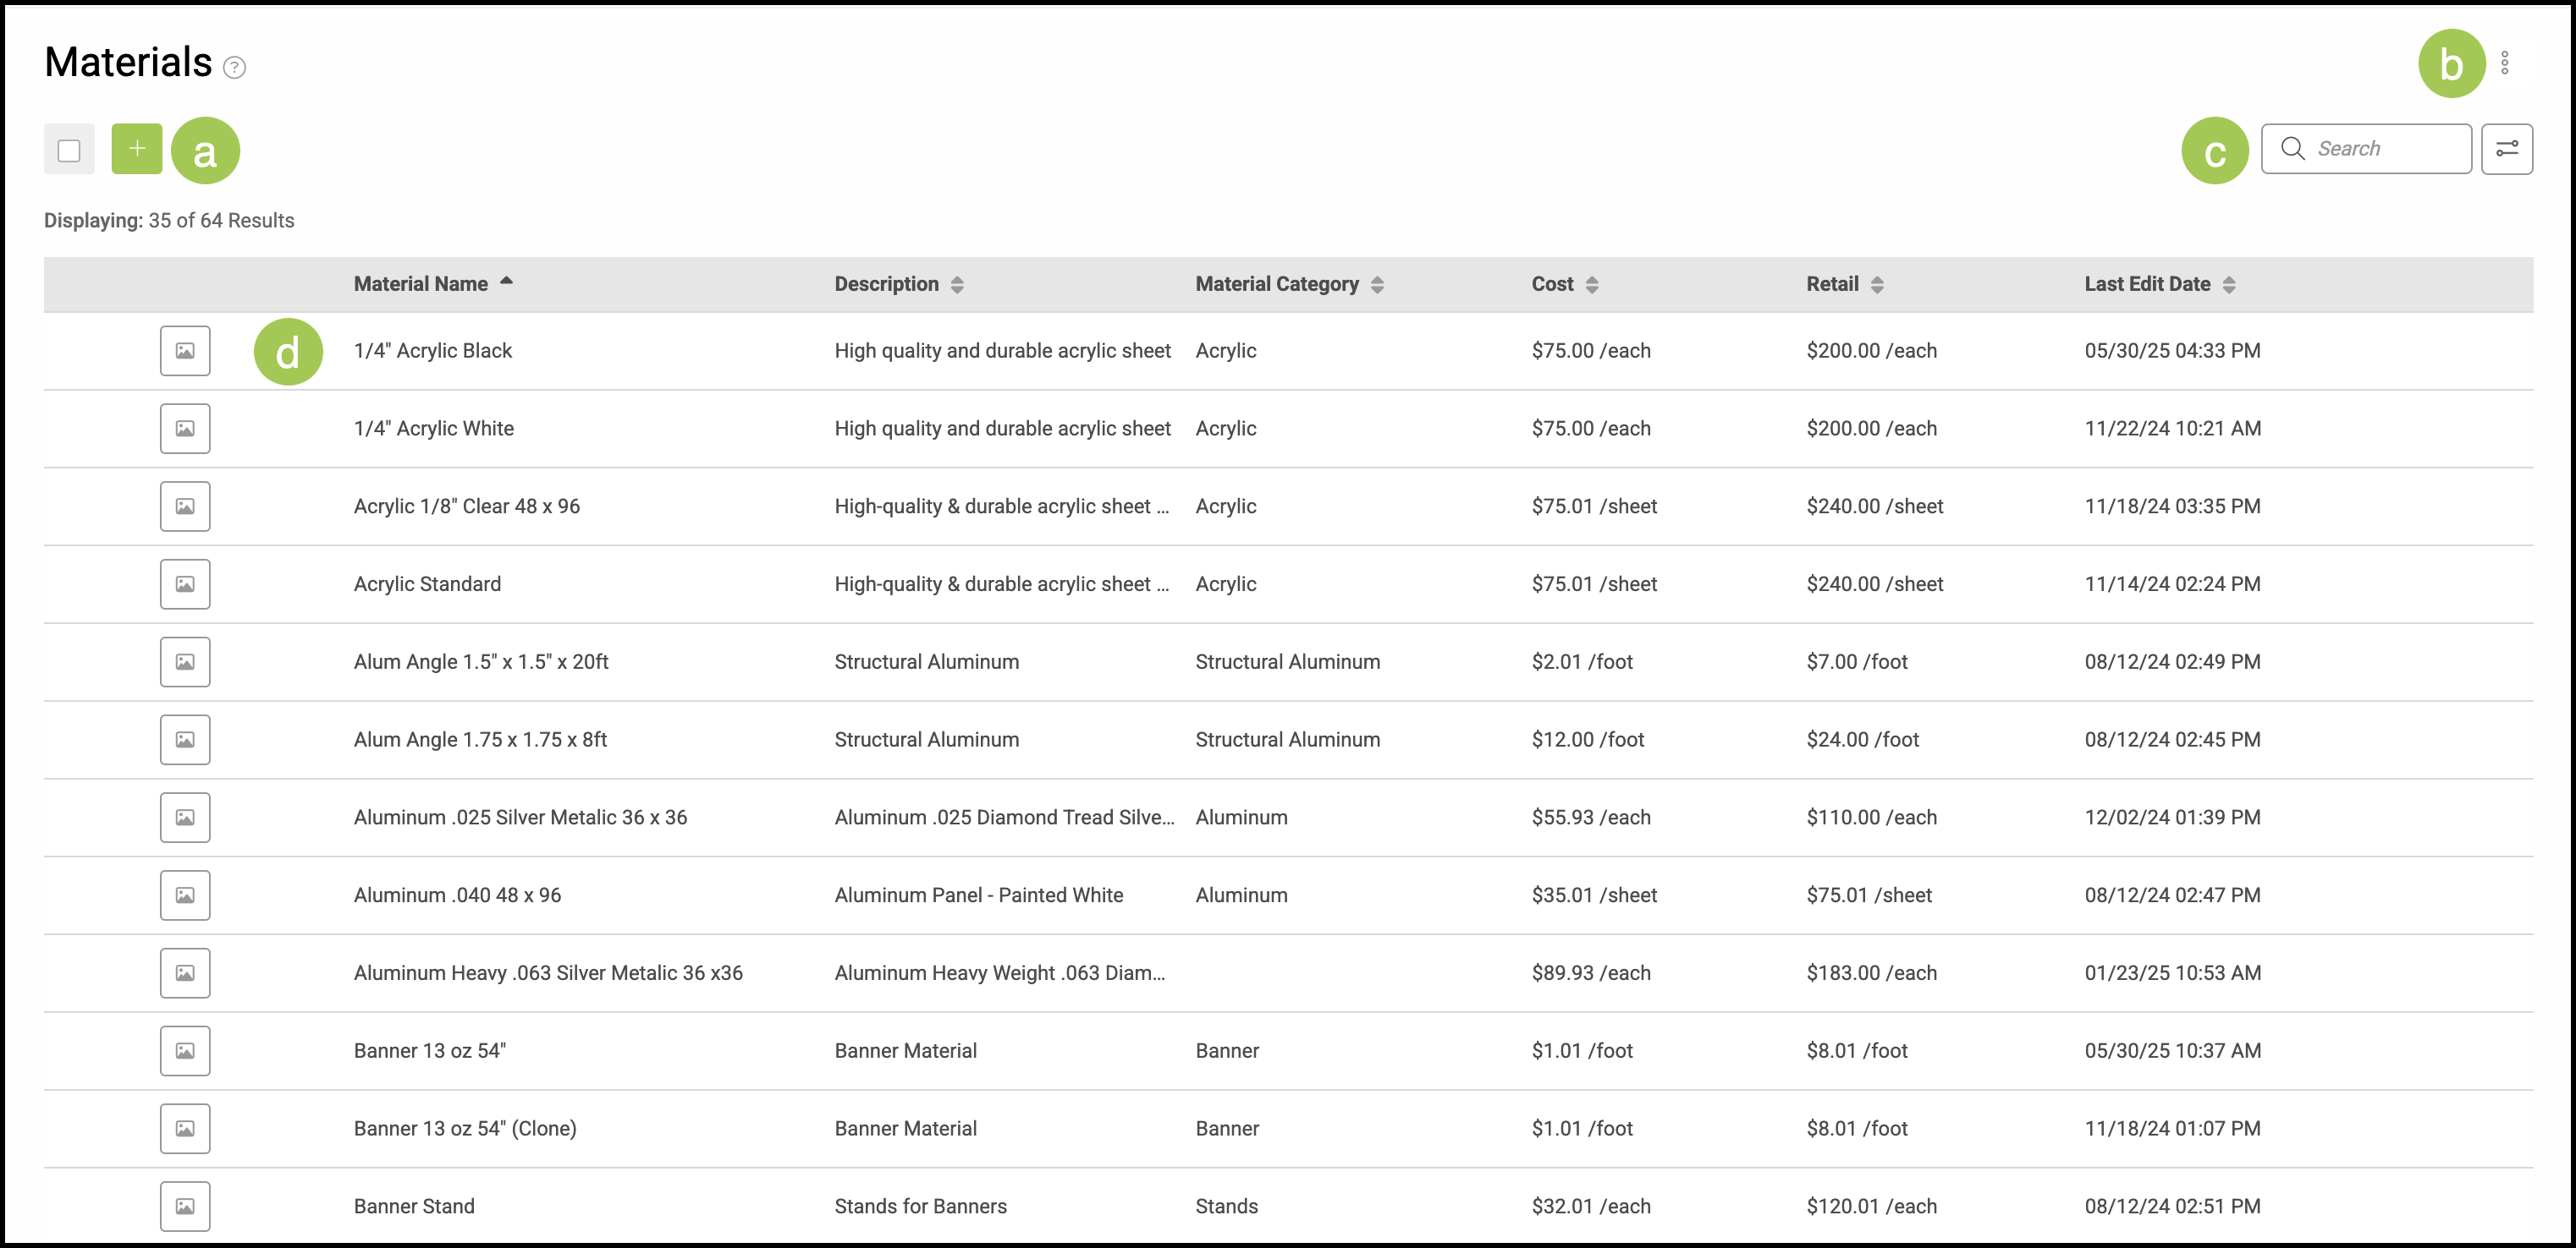Click image icon for Banner Stand row
Screen dimensions: 2576x1248
pos(185,1206)
